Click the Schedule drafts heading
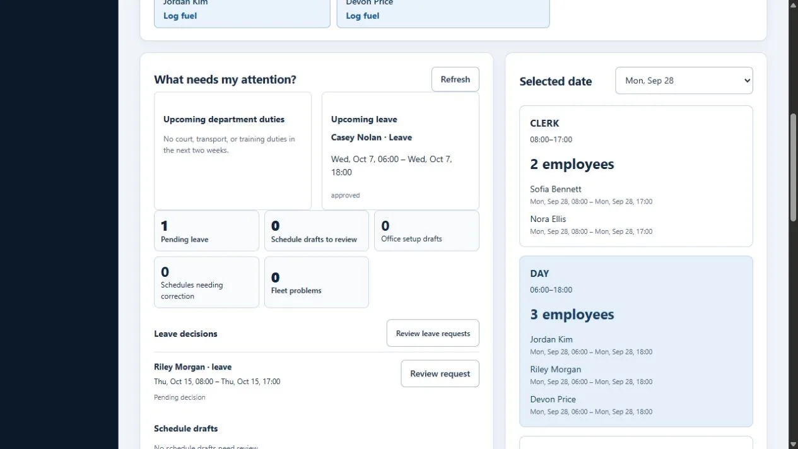Viewport: 798px width, 449px height. [186, 429]
